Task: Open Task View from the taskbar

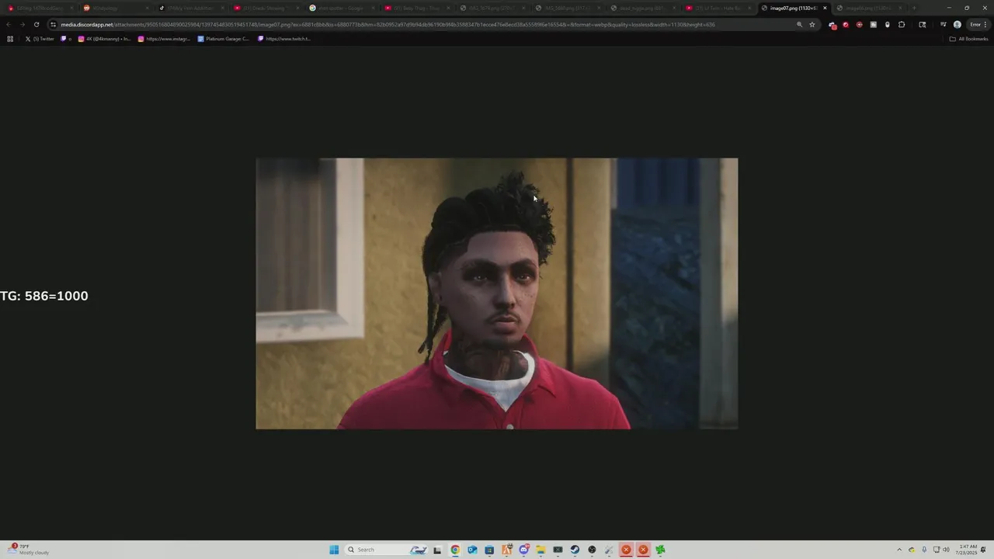Action: 437,550
